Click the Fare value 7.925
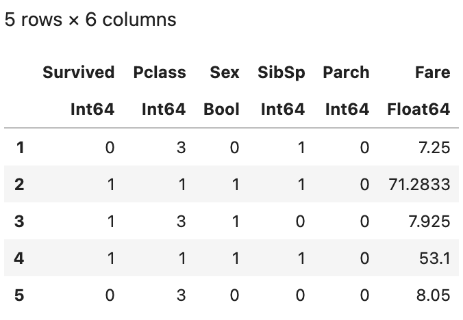Viewport: 463px width, 320px height. (x=431, y=222)
